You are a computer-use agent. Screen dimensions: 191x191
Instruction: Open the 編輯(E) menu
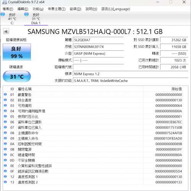23,9
